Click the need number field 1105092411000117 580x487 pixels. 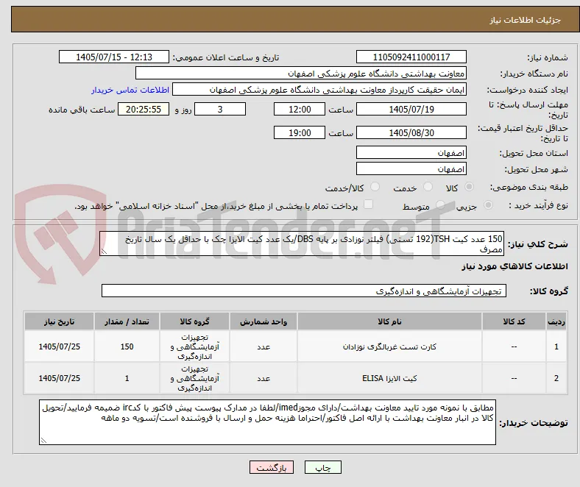pyautogui.click(x=411, y=57)
